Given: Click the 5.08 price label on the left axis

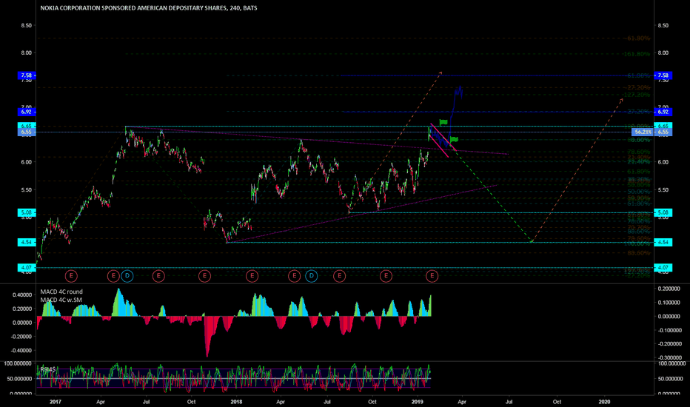Looking at the screenshot, I should coord(27,212).
